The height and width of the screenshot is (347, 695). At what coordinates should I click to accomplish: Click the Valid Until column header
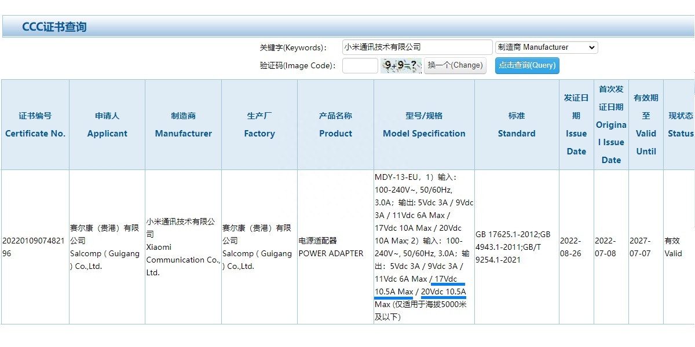click(x=645, y=125)
